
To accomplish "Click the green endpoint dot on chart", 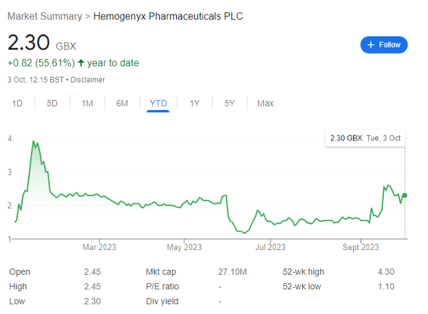I will [x=405, y=196].
